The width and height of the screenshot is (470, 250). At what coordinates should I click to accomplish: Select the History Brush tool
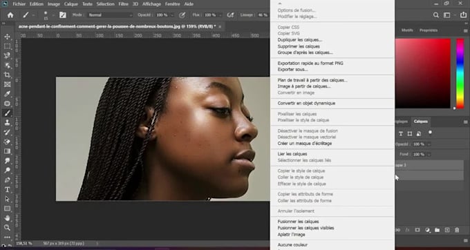click(x=7, y=133)
